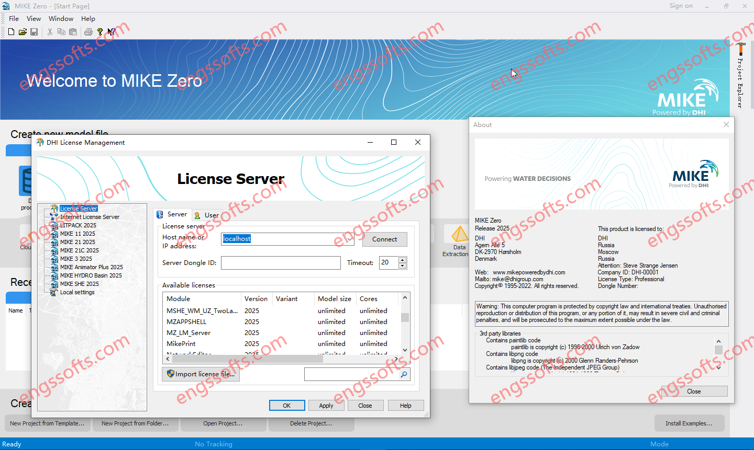Click the Connect button
Viewport: 754px width, 450px height.
pos(384,239)
